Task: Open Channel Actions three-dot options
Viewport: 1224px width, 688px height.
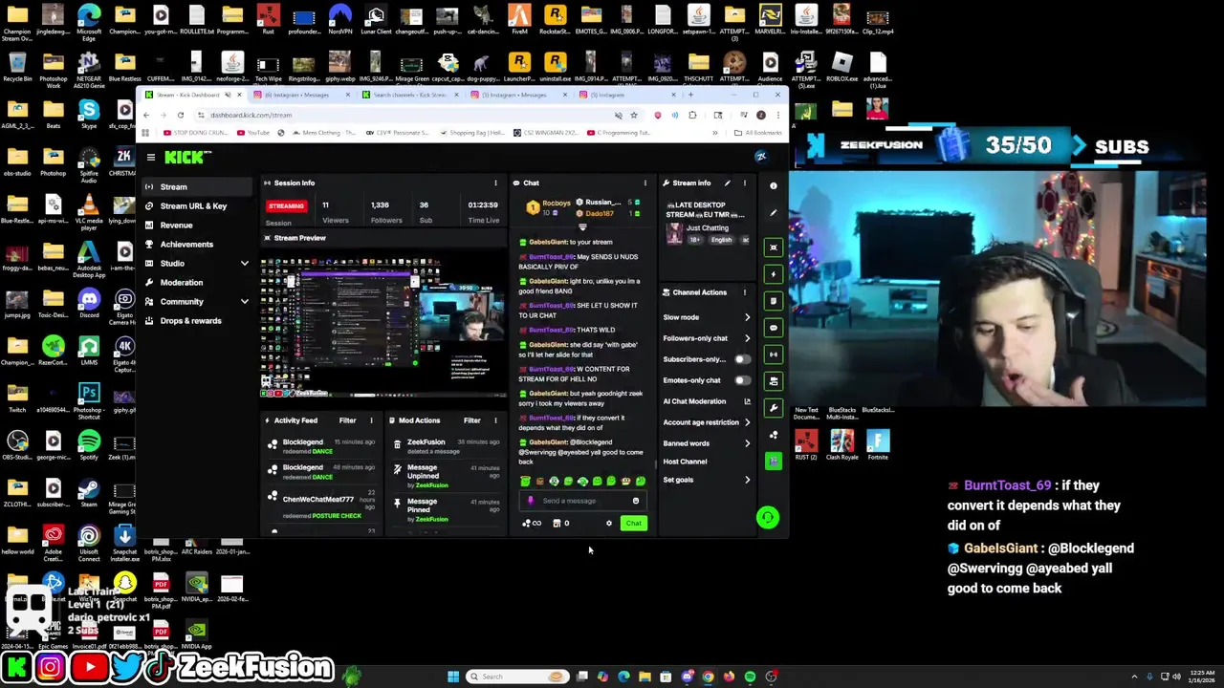Action: click(745, 292)
